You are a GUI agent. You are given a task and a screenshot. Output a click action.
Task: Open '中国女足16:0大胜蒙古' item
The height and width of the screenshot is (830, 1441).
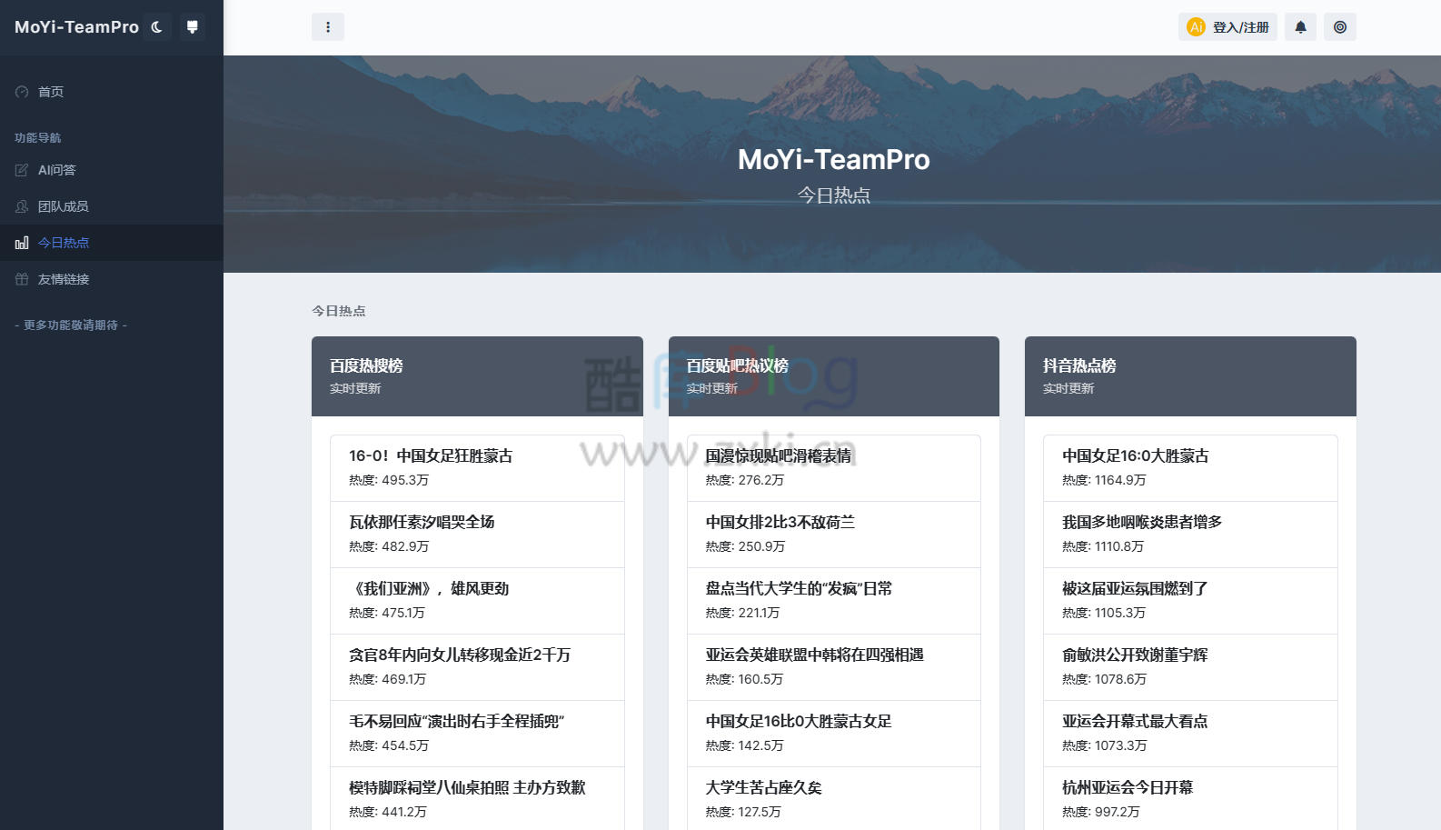1190,468
